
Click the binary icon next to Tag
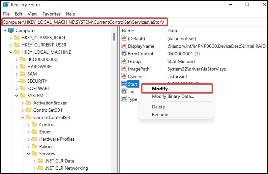coord(124,91)
